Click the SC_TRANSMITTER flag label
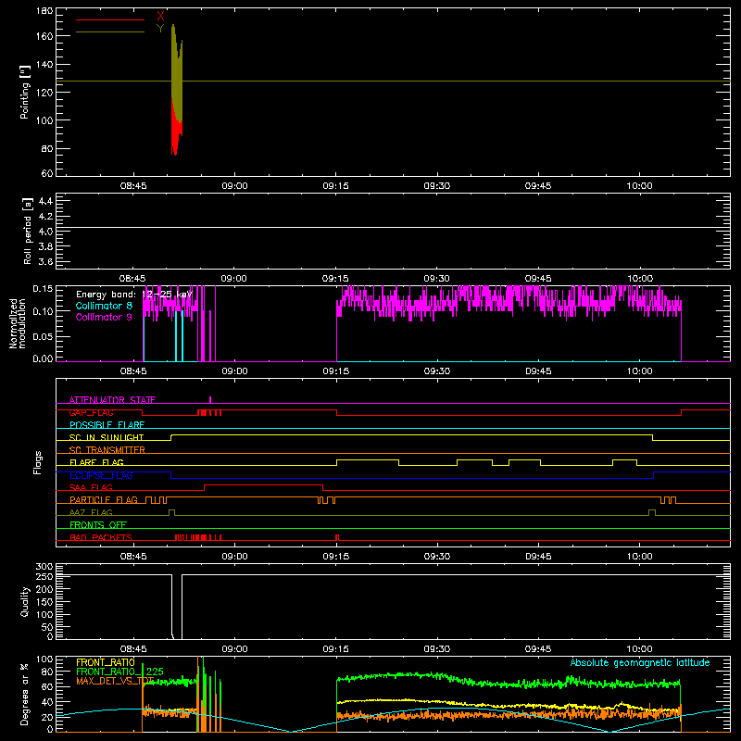741x741 pixels. pyautogui.click(x=107, y=450)
